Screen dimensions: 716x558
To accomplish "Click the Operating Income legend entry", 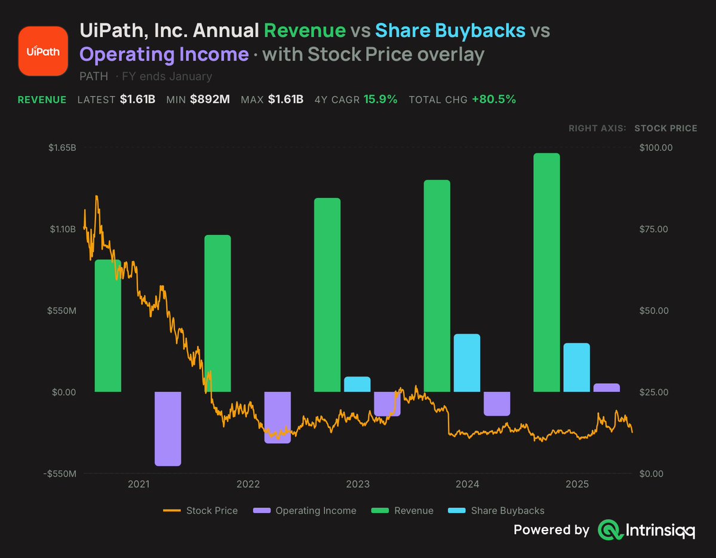I will point(305,510).
